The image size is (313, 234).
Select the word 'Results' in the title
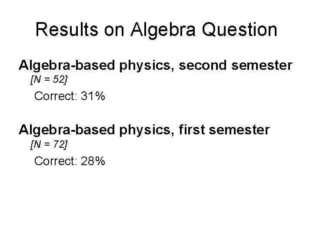pyautogui.click(x=67, y=29)
